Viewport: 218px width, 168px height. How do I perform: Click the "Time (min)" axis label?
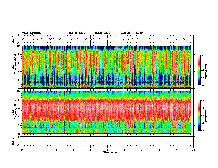110,152
